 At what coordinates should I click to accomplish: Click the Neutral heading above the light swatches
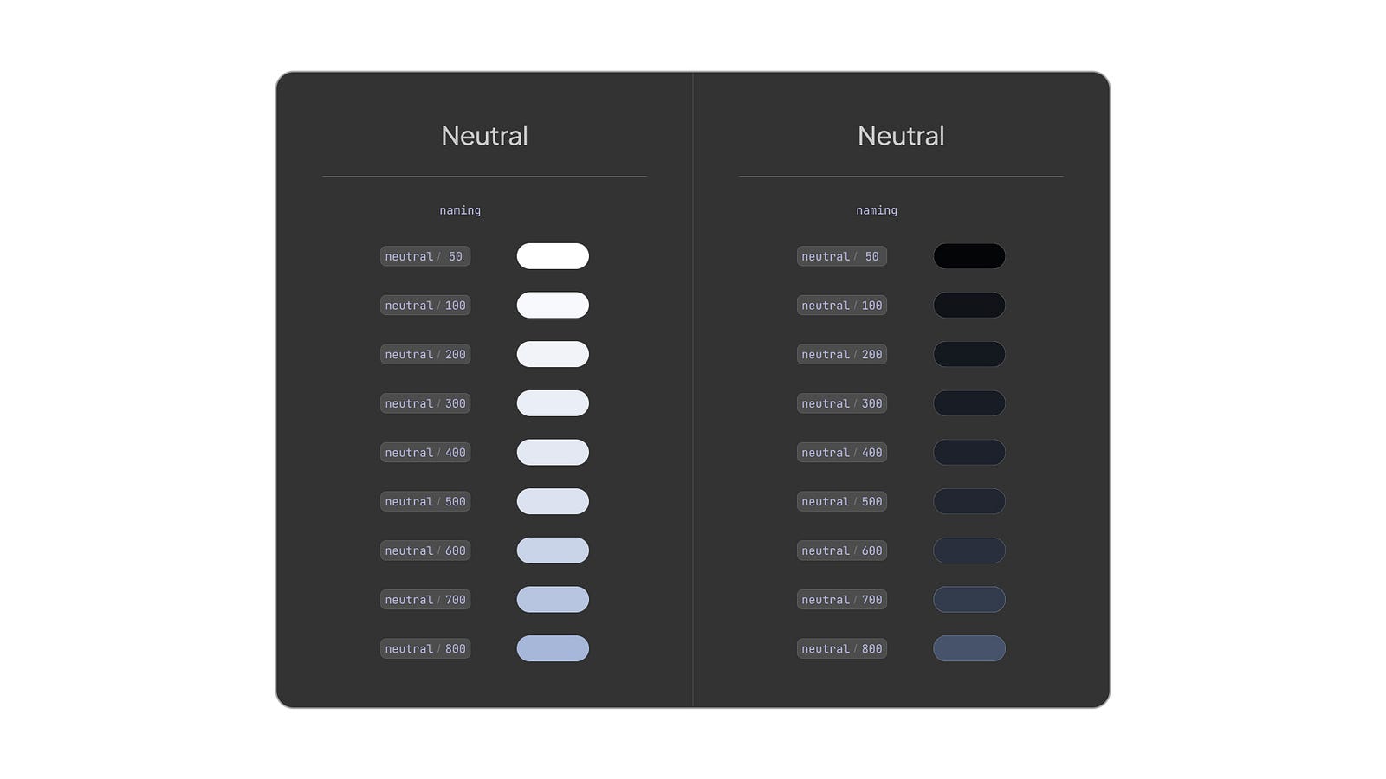point(484,136)
